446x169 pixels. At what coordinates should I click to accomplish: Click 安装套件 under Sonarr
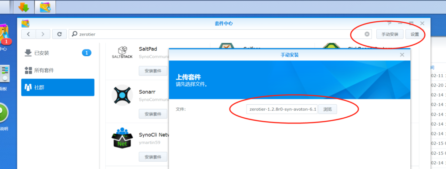point(153,114)
